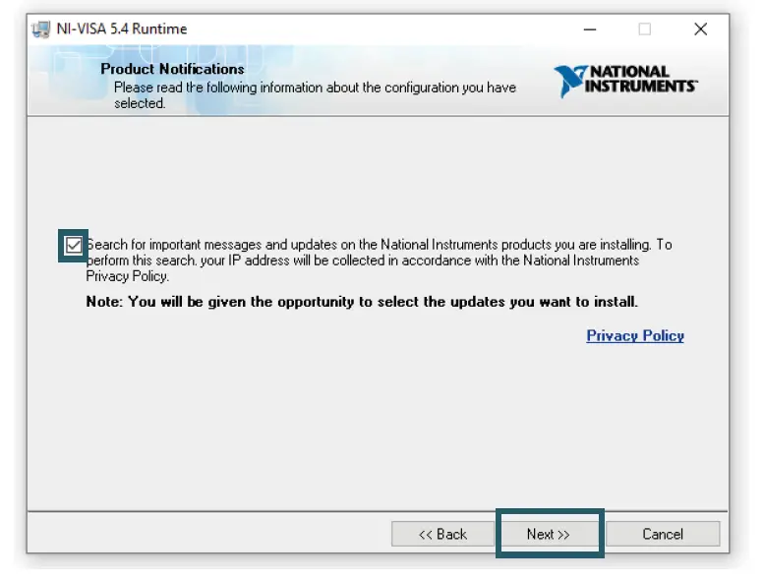Cancel the NI-VISA installation

663,534
